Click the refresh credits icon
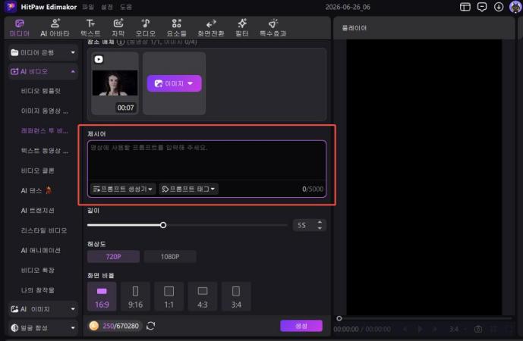 coord(151,326)
